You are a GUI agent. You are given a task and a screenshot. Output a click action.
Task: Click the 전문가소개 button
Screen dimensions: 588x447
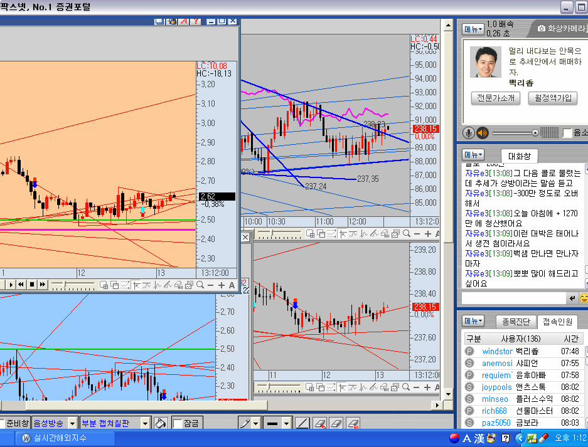[495, 98]
